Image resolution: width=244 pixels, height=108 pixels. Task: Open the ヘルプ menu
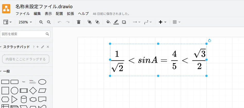[83, 14]
